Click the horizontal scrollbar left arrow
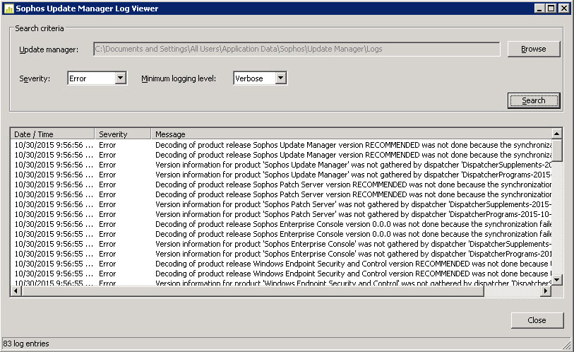Image resolution: width=574 pixels, height=352 pixels. point(16,291)
